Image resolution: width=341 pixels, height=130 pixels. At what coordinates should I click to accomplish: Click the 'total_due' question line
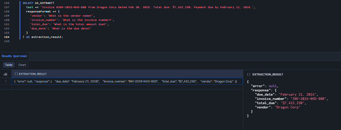(x=69, y=24)
